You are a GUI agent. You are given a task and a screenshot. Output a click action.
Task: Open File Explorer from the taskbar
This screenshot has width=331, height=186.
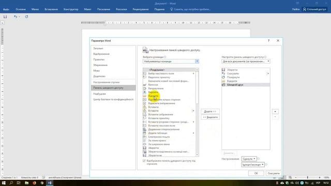pos(26,183)
